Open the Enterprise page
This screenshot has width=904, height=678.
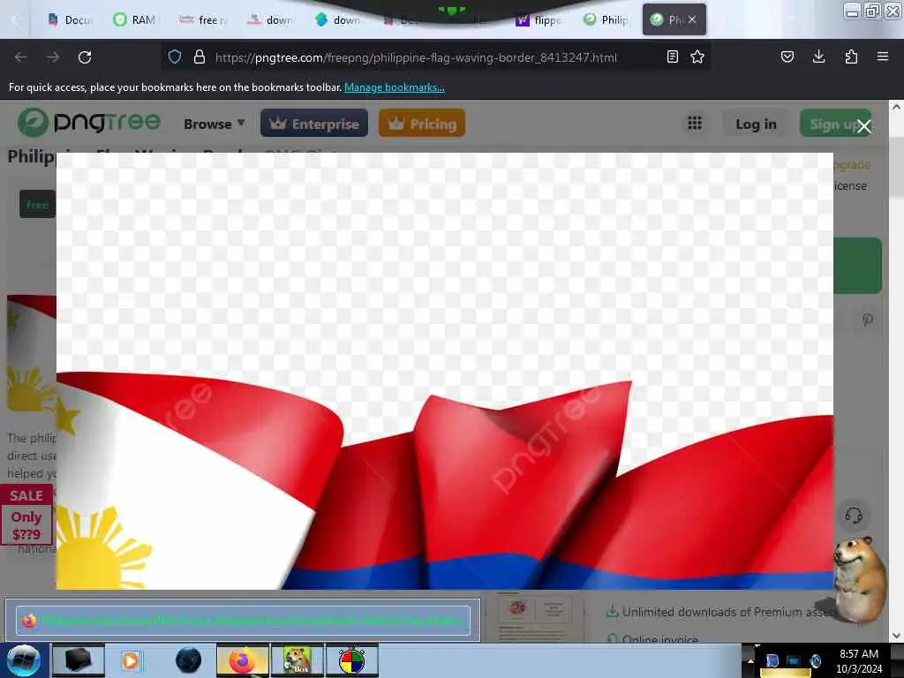(x=314, y=124)
